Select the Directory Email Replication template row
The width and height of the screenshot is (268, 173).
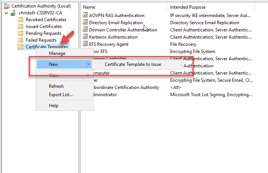point(116,23)
